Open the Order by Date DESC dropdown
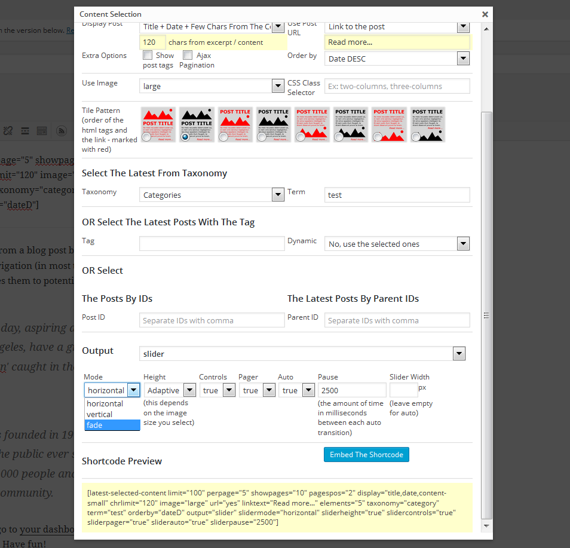Image resolution: width=570 pixels, height=548 pixels. coord(397,59)
